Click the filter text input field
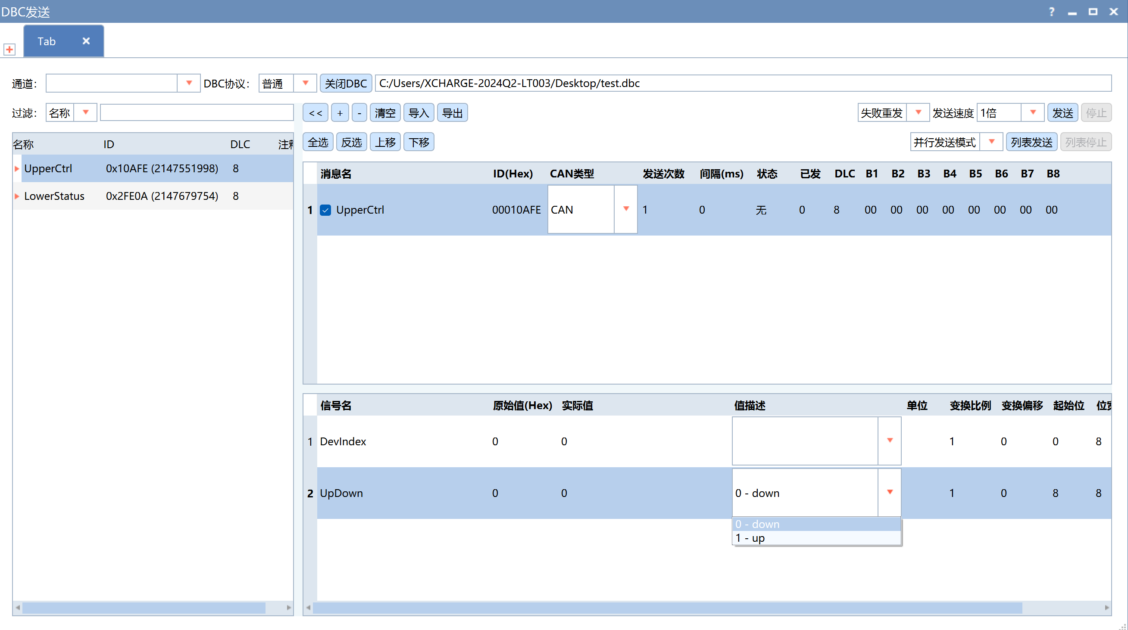The image size is (1128, 630). point(197,113)
